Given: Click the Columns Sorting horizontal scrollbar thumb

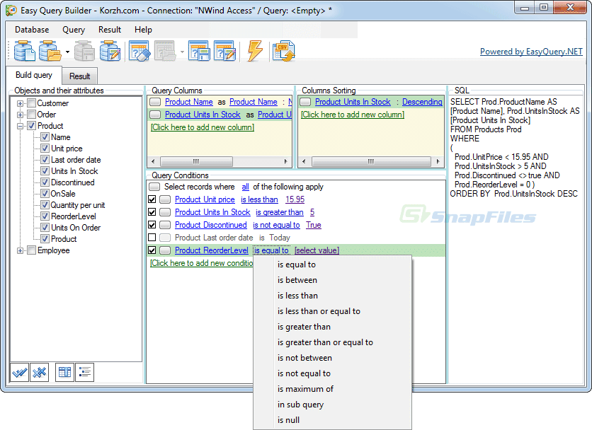Looking at the screenshot, I should point(371,161).
